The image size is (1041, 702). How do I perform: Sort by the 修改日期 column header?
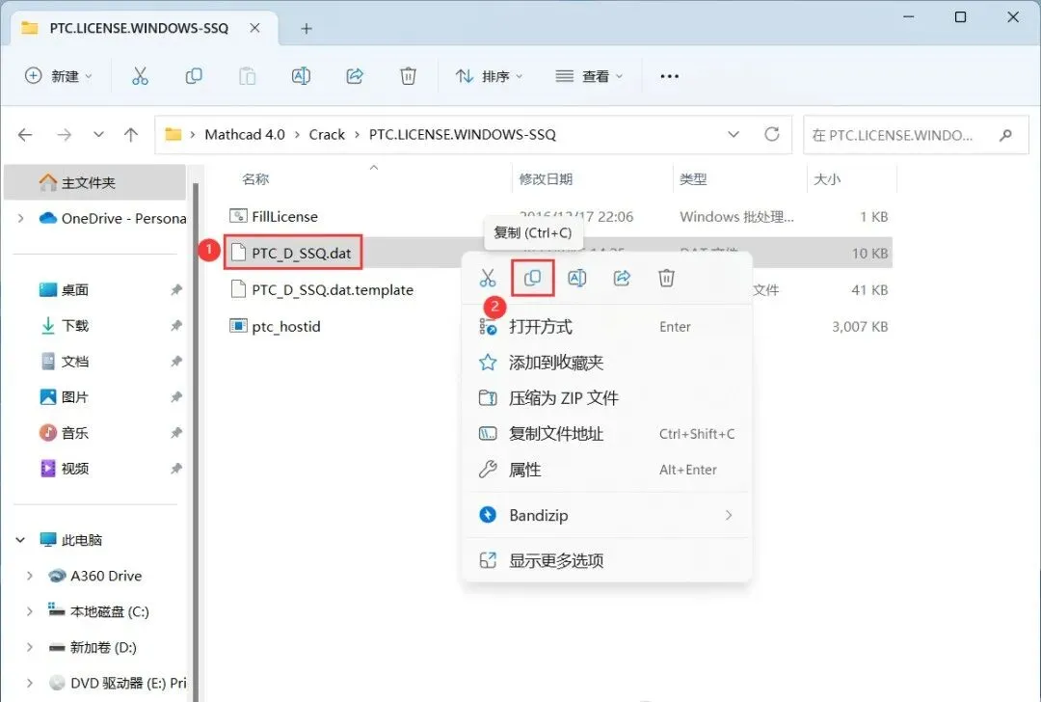pos(546,179)
